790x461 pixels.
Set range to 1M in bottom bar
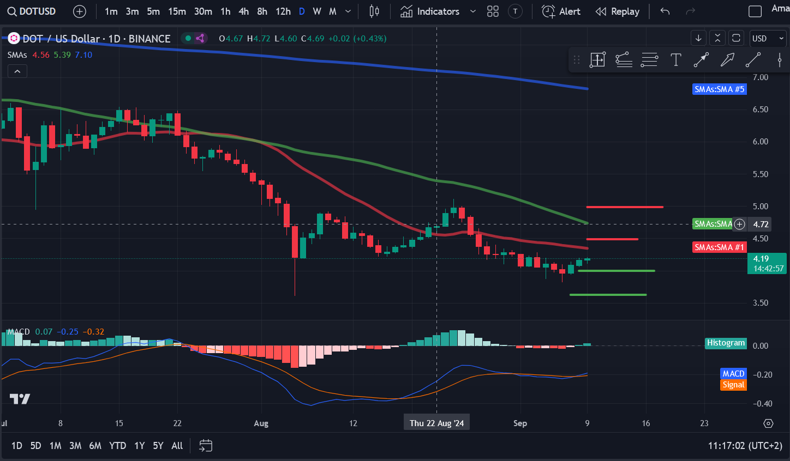click(55, 446)
